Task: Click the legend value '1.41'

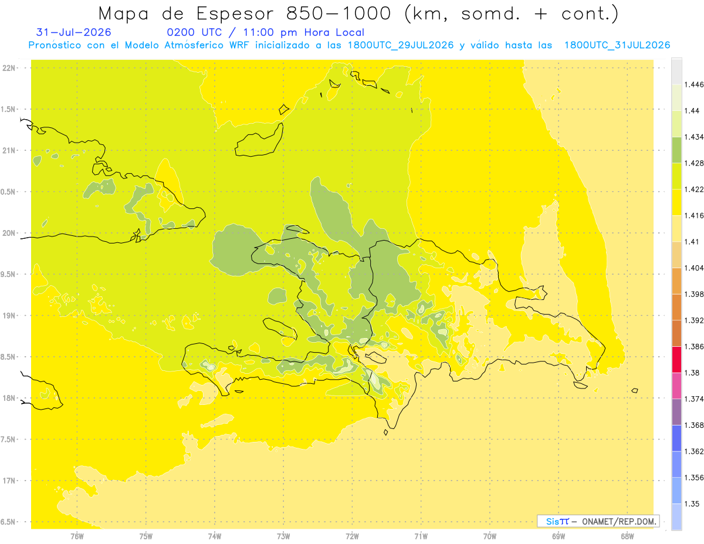Action: [692, 242]
